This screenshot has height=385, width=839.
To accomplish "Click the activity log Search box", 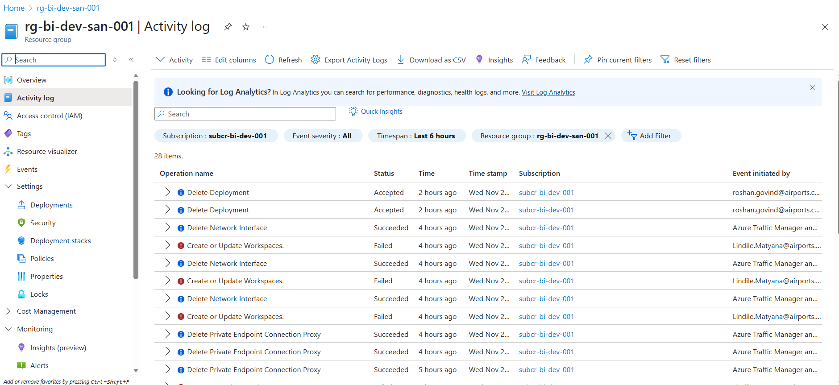I will click(245, 114).
